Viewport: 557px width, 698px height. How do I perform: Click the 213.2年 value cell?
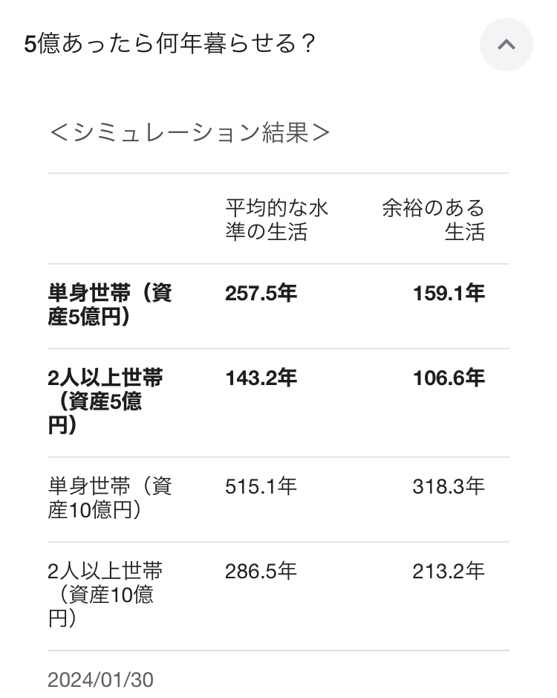click(449, 572)
